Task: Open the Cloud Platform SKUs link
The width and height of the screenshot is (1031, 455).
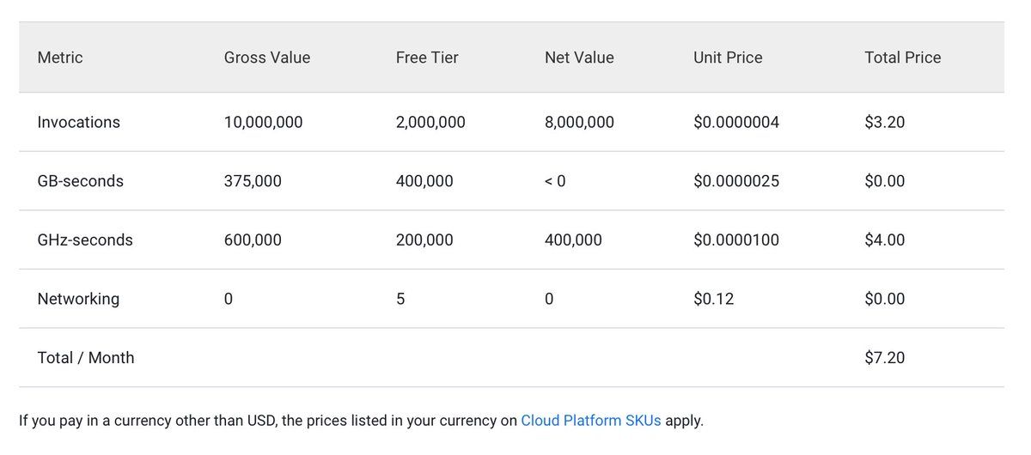Action: (x=591, y=422)
